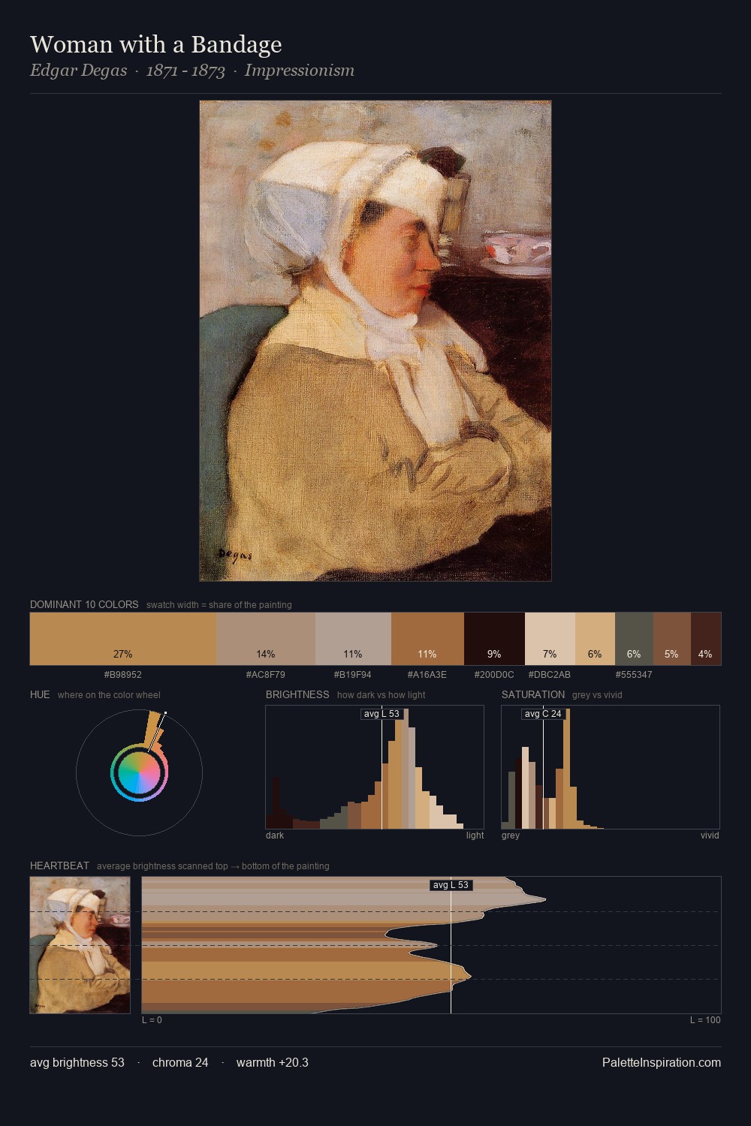Open the small Heartbeat painting thumbnail
The image size is (751, 1126).
coord(80,945)
